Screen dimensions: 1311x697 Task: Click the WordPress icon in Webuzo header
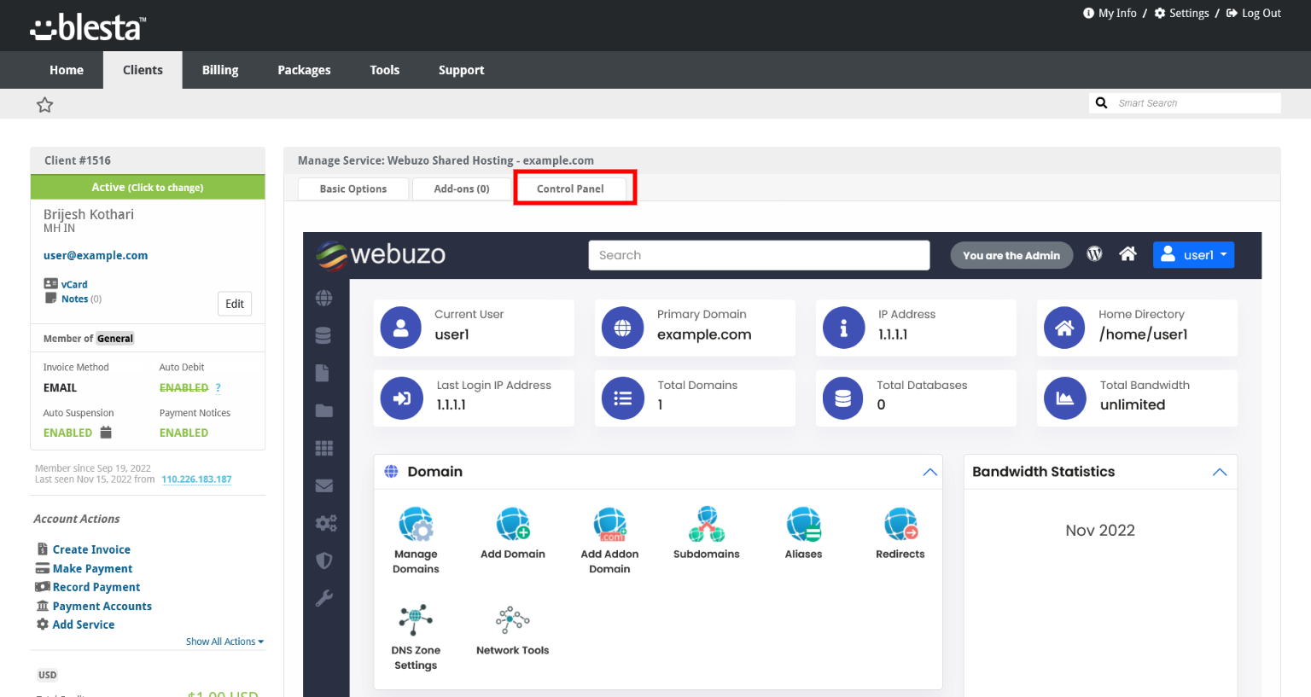click(1094, 254)
